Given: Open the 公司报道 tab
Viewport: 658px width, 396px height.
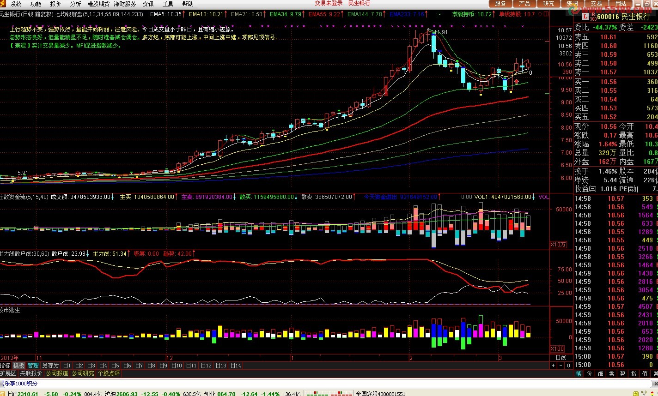Looking at the screenshot, I should tap(57, 373).
